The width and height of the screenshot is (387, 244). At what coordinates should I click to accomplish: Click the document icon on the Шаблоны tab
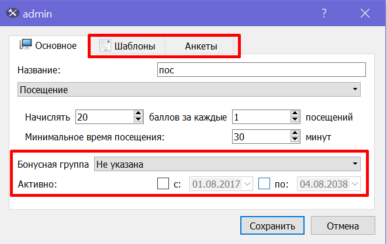[105, 45]
